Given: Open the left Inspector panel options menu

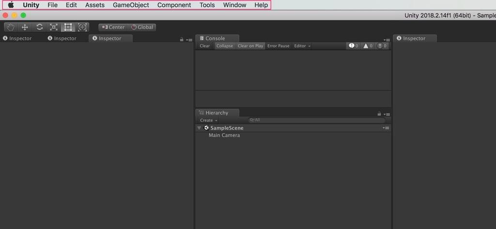Looking at the screenshot, I should (x=189, y=40).
